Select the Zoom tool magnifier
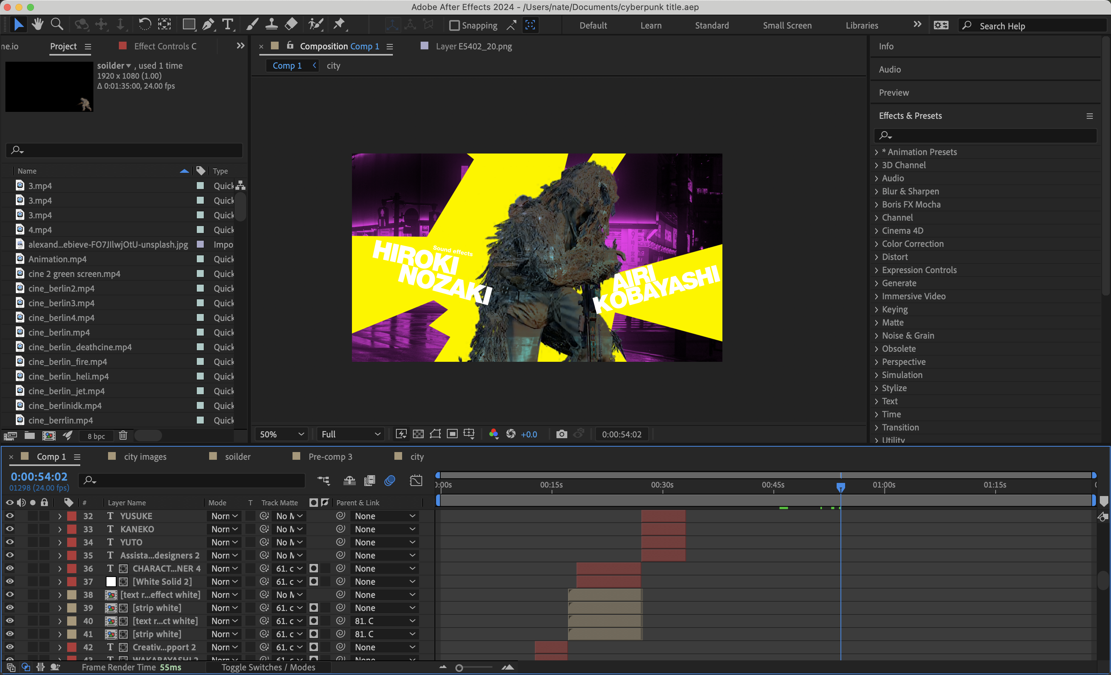 coord(57,25)
